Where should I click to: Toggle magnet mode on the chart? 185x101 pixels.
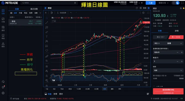47,66
